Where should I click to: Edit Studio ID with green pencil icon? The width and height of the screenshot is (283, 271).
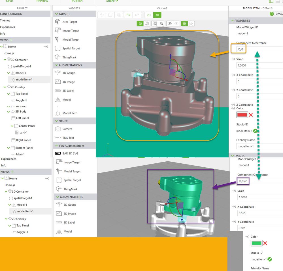click(x=255, y=131)
